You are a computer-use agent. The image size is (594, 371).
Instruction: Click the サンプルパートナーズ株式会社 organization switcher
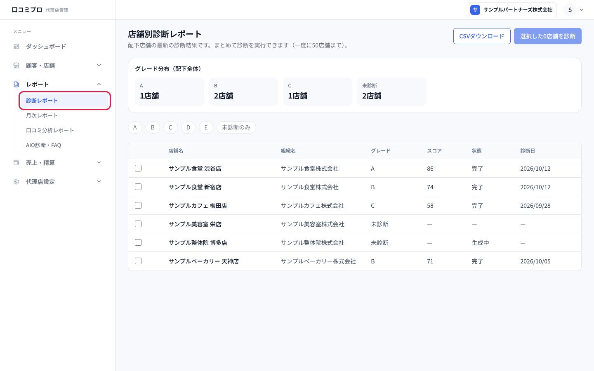511,10
